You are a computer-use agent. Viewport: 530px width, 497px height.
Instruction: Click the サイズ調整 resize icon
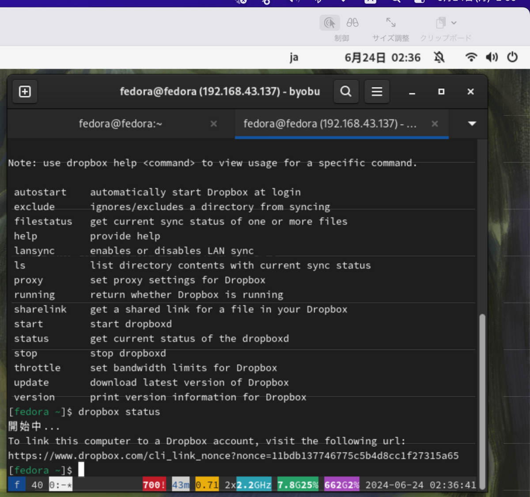point(390,23)
